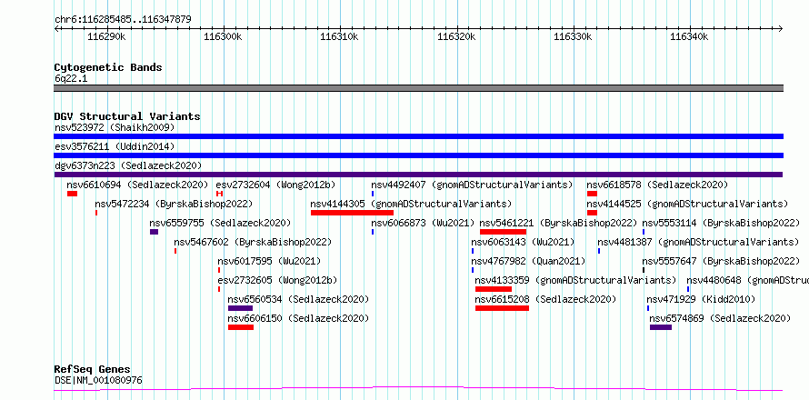Click nsv4481387 gnomAD variant label

(x=699, y=242)
